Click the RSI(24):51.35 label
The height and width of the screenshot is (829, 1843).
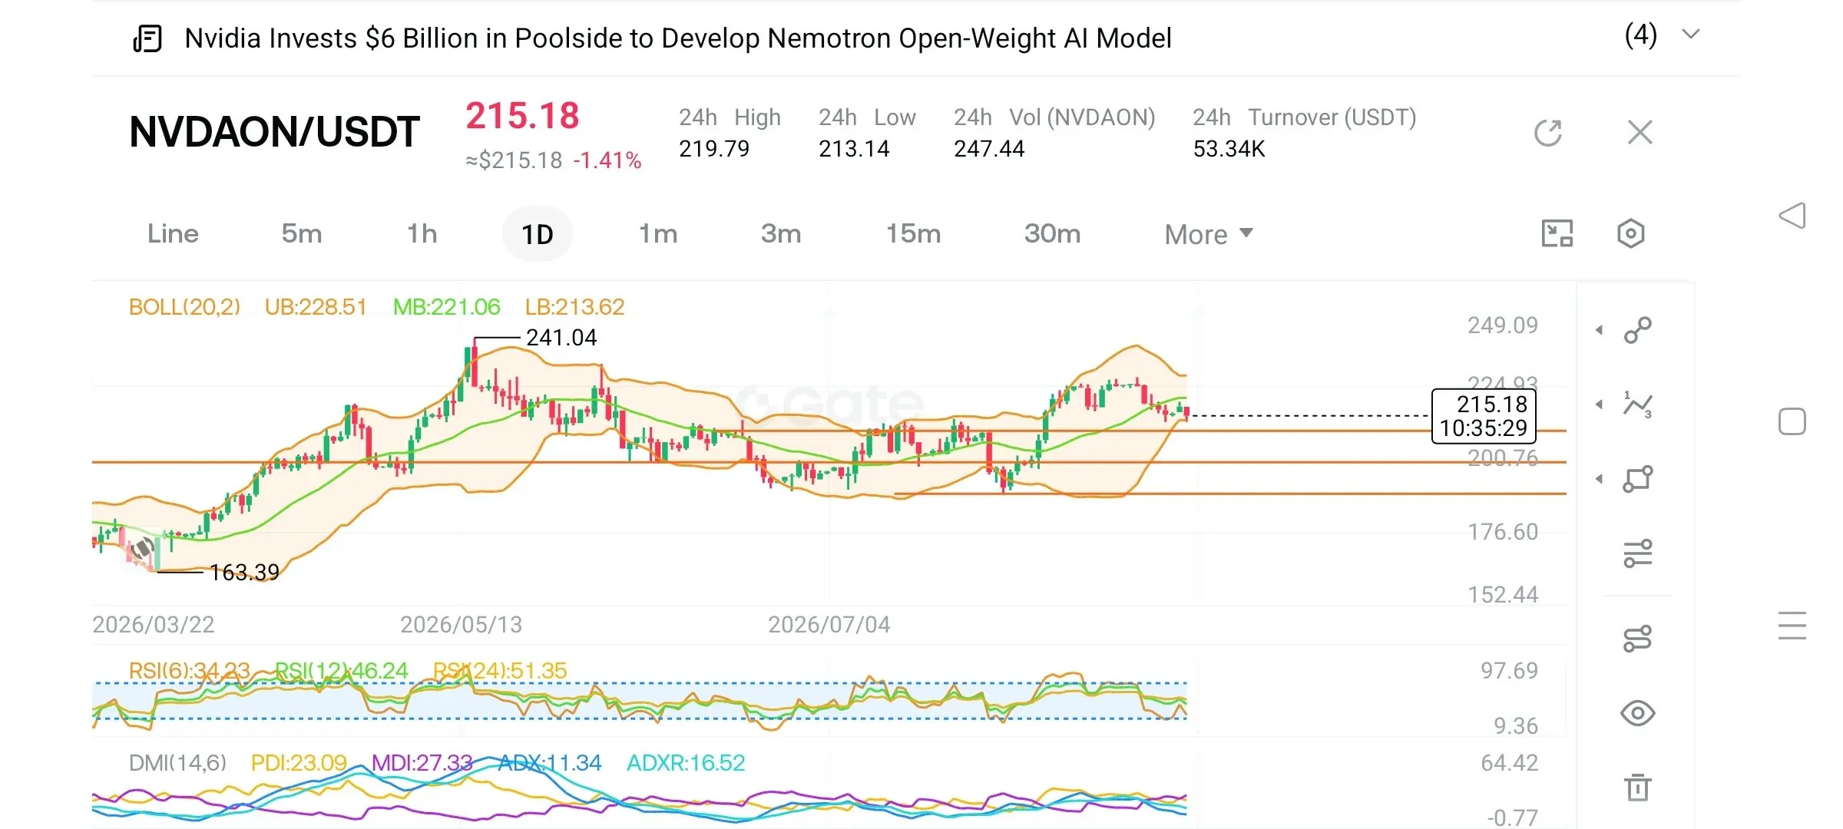click(500, 671)
